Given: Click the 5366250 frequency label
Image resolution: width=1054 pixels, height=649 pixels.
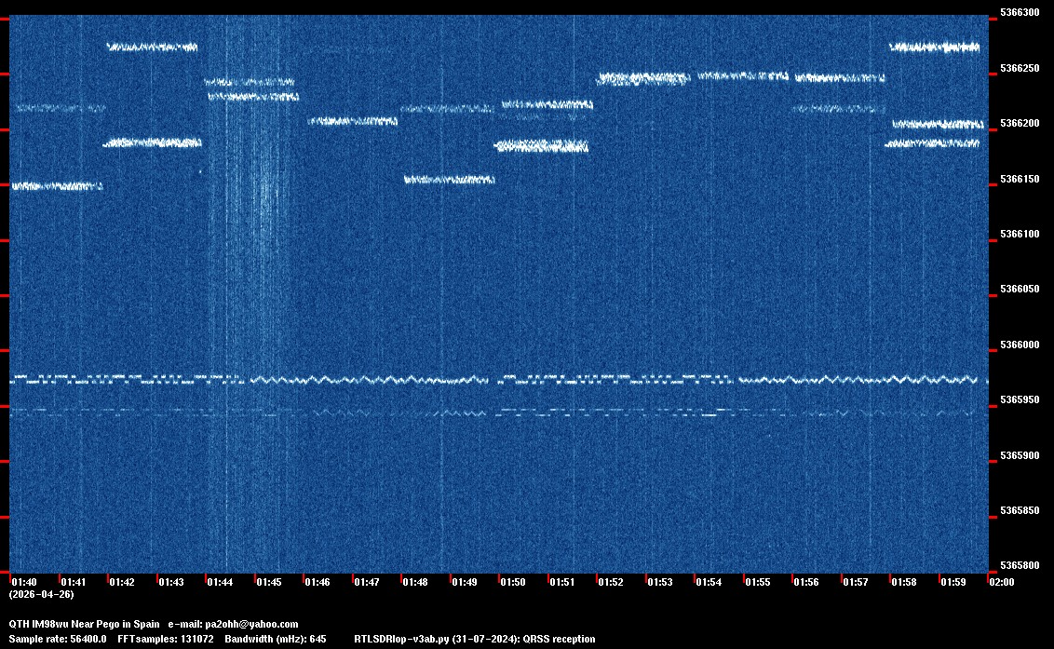Looking at the screenshot, I should pos(1020,68).
